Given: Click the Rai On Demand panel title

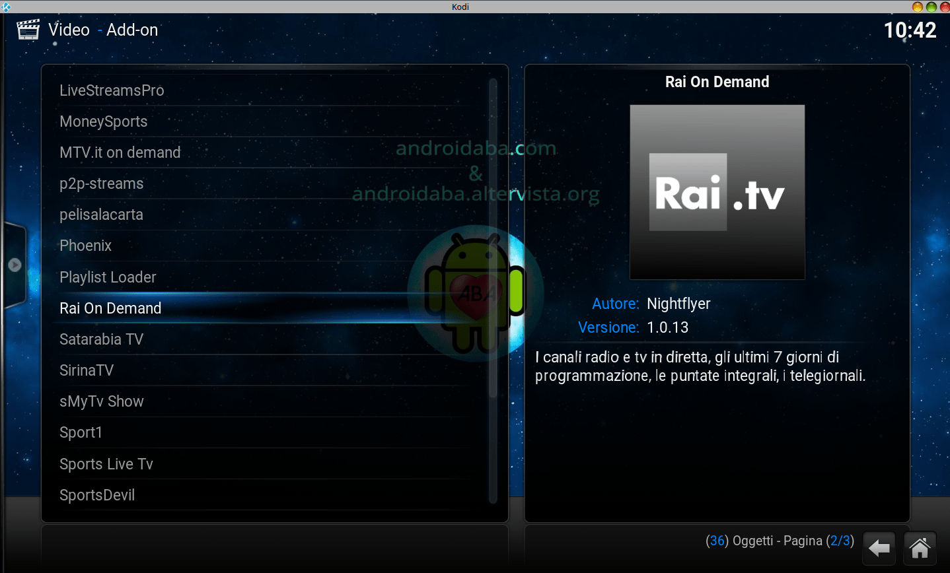Looking at the screenshot, I should 717,82.
